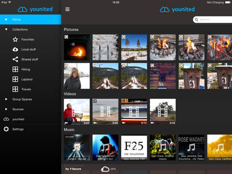Expand the Group Spaces section arrow
Screen dimensions: 232x174
[x=6, y=99]
